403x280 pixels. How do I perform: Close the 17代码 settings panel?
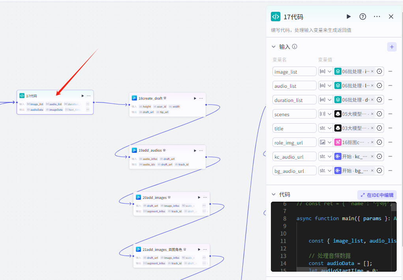391,17
